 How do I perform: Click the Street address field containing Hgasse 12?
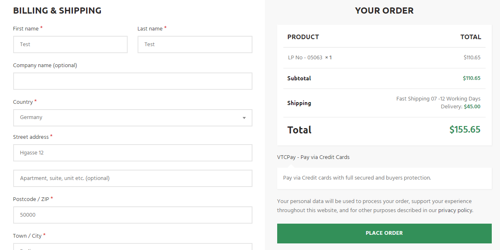pyautogui.click(x=132, y=153)
